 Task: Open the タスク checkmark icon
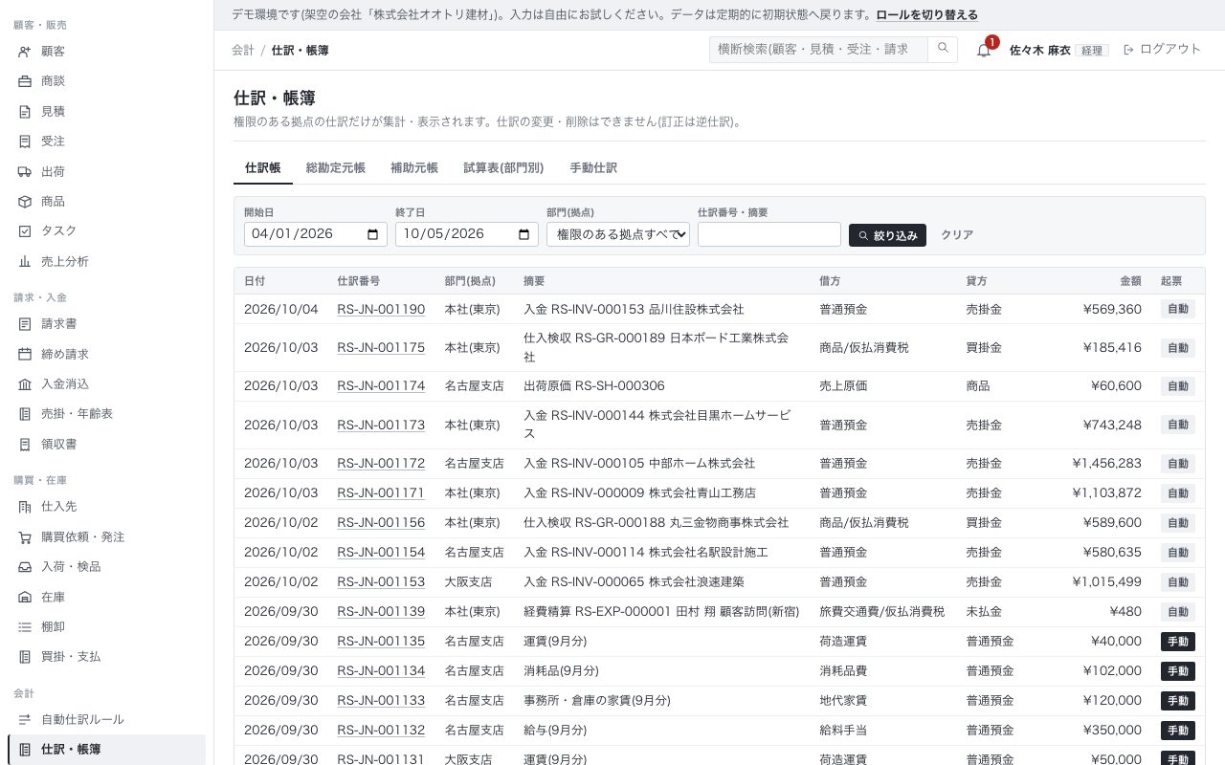pos(25,231)
